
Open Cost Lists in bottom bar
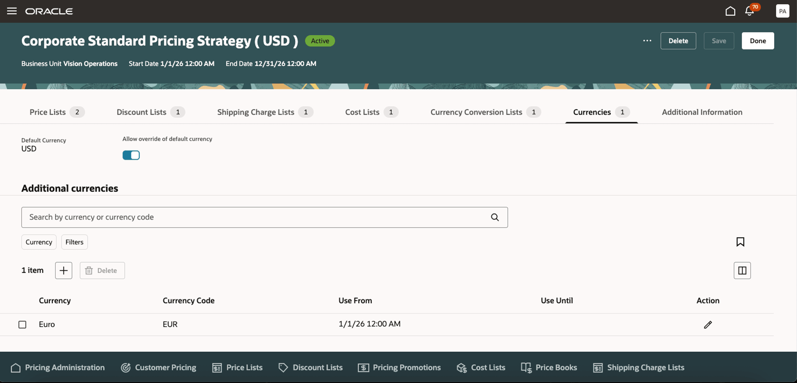[481, 367]
